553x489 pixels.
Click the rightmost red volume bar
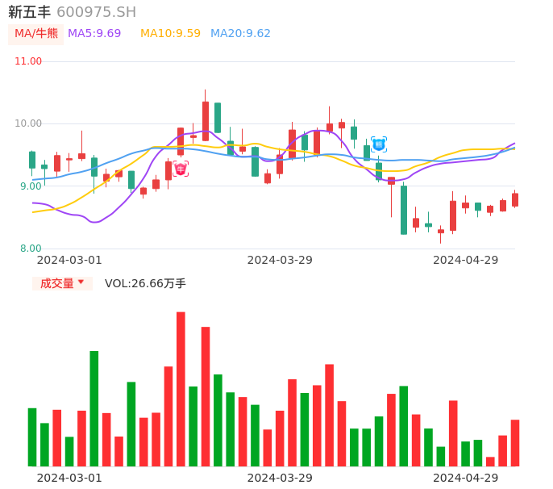coord(514,443)
